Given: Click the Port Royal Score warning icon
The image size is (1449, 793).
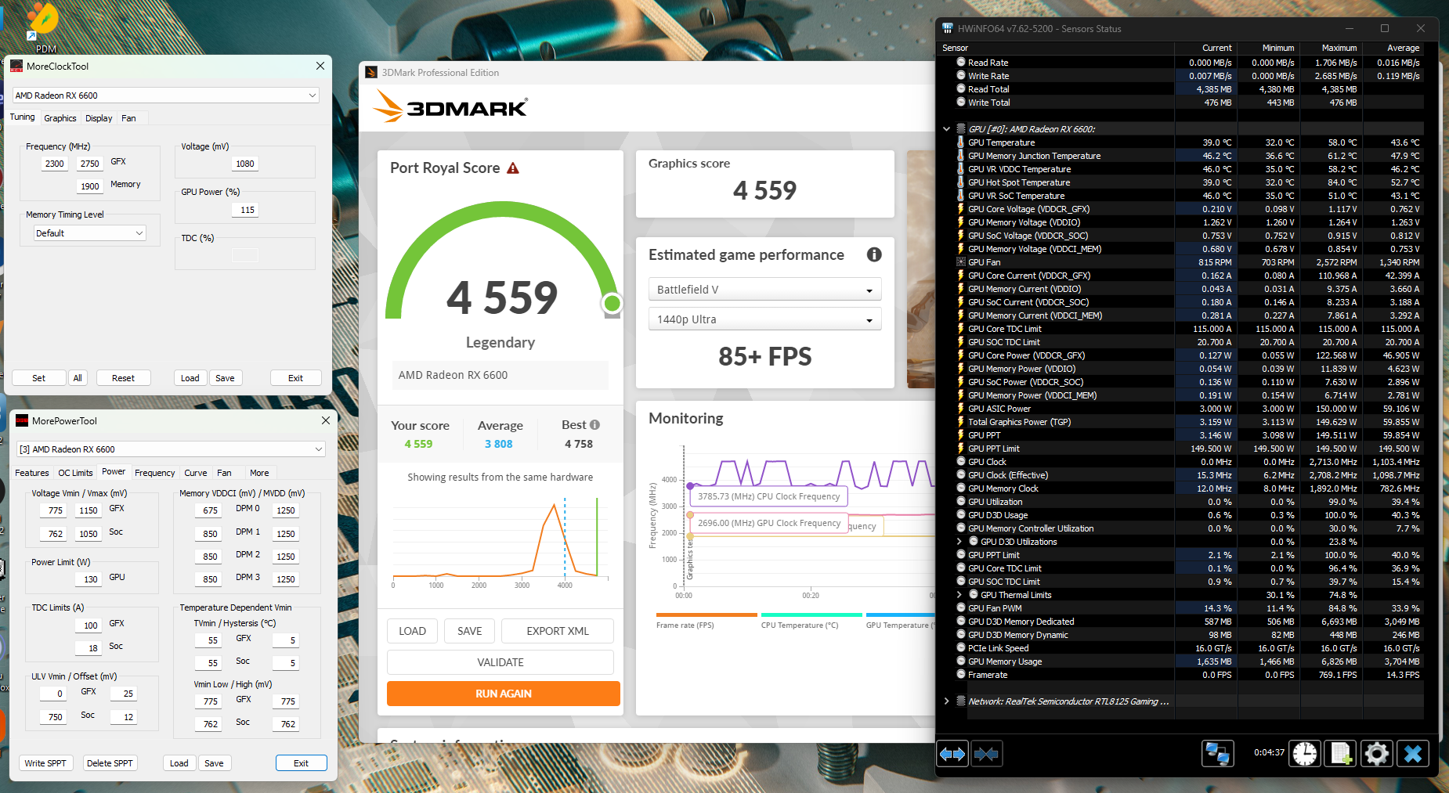Looking at the screenshot, I should (513, 168).
